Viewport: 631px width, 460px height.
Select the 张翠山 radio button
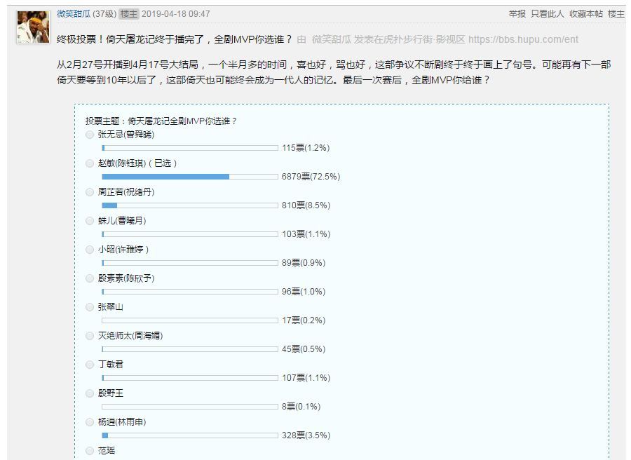point(90,307)
